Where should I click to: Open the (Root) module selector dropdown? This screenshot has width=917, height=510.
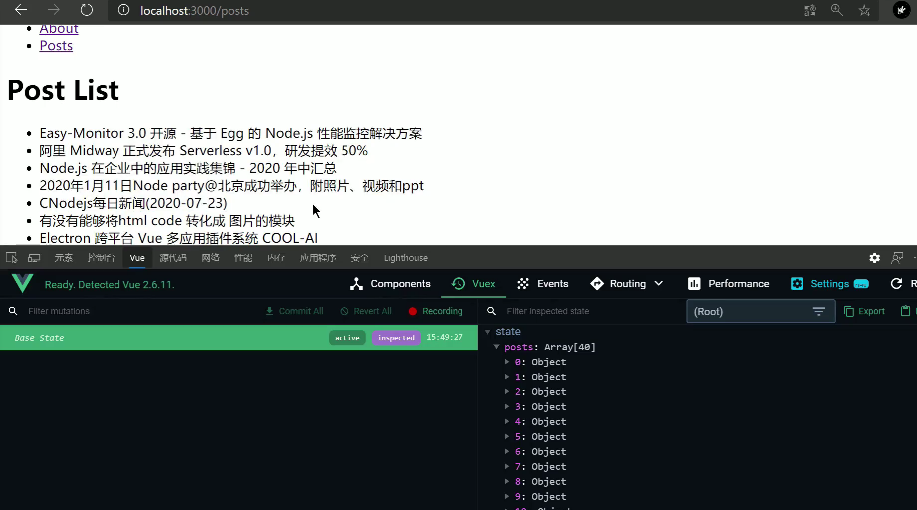coord(760,311)
